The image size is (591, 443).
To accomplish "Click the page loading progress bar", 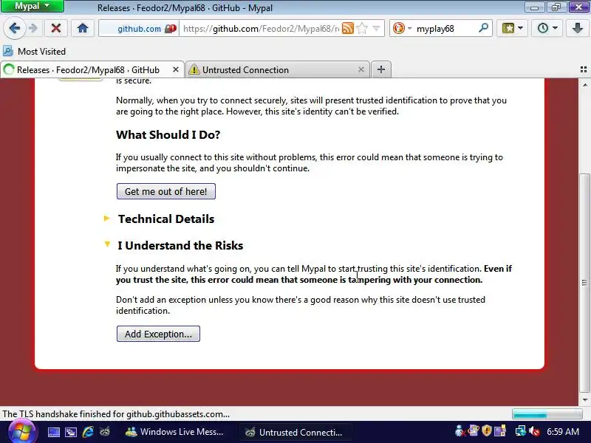I will coord(547,414).
